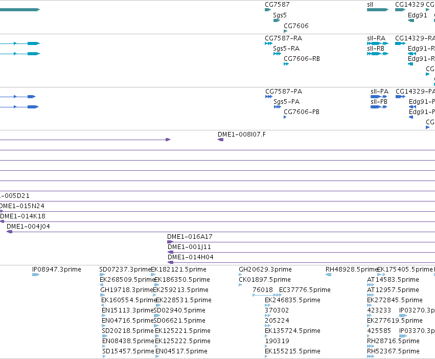Screen dimensions: 435x359
Task: Click transcript CG7606-RB
Action: pyautogui.click(x=302, y=59)
